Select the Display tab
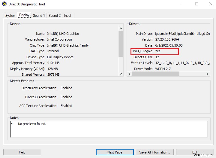The image size is (216, 158). point(24,15)
